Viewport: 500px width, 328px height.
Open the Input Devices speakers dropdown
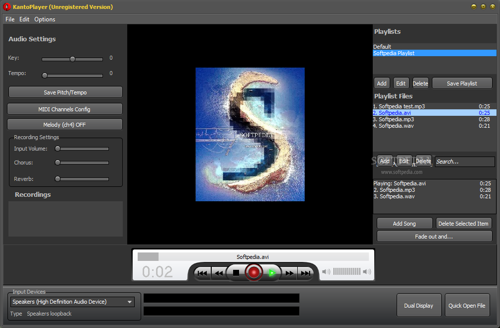tap(73, 302)
